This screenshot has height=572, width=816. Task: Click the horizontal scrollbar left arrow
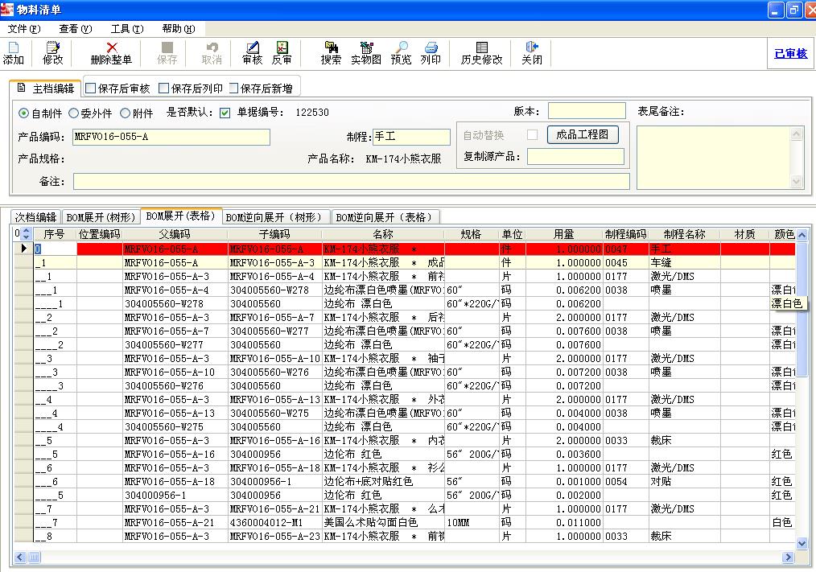click(20, 558)
